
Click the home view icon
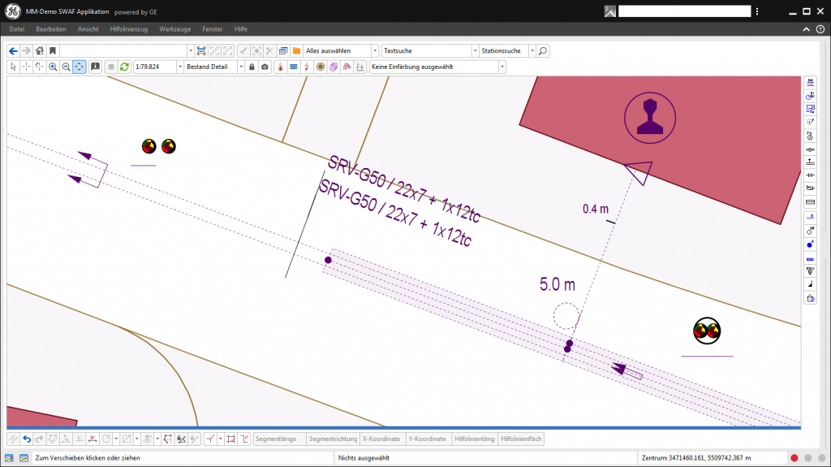[39, 50]
